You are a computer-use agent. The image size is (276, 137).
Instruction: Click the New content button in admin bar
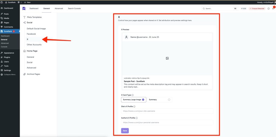coord(27,2)
